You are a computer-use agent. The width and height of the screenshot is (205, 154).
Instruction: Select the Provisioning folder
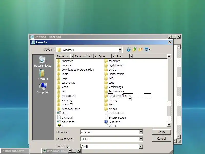(x=67, y=96)
